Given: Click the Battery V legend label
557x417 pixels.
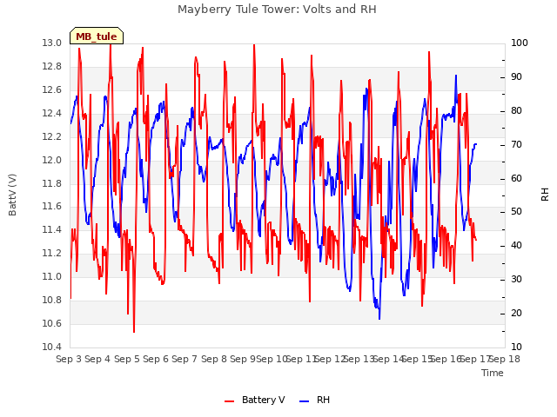Looking at the screenshot, I should pos(263,400).
